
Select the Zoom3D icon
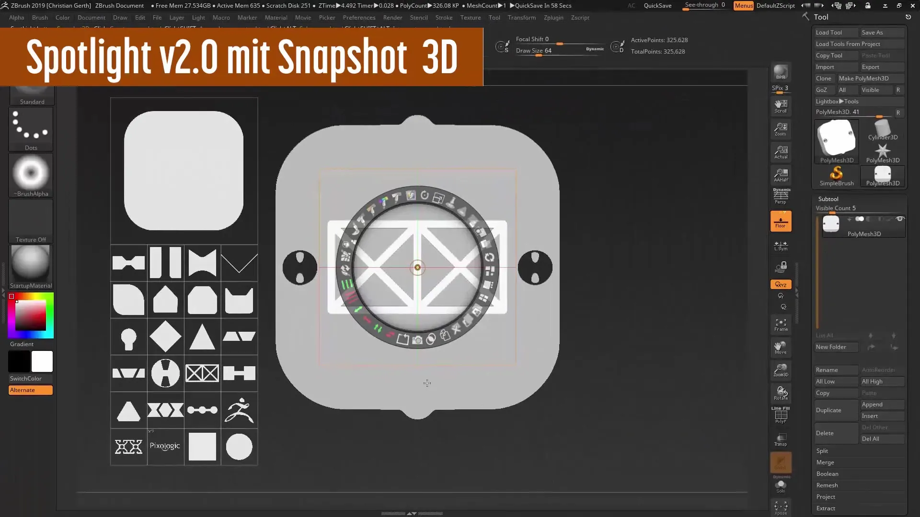[x=781, y=371]
